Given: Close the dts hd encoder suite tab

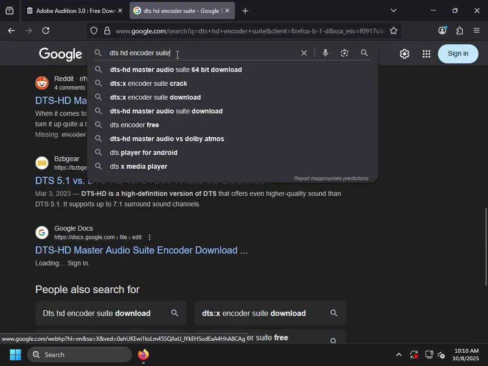Looking at the screenshot, I should 227,10.
